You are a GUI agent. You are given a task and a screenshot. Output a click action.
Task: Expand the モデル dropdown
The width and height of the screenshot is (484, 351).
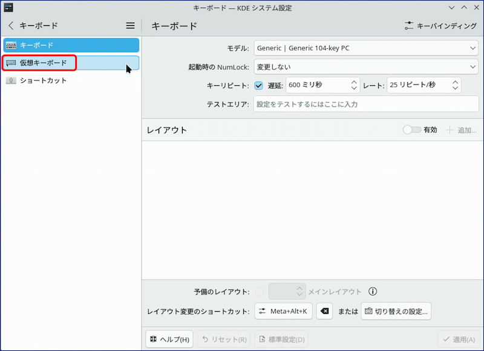(366, 48)
